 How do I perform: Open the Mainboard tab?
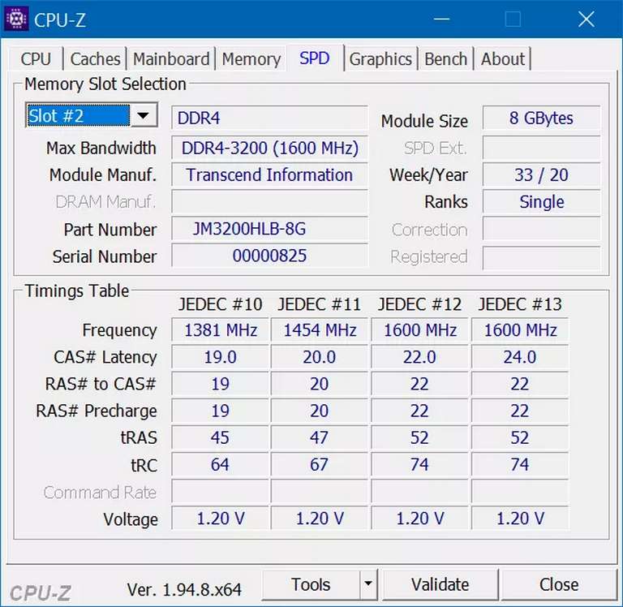(171, 58)
